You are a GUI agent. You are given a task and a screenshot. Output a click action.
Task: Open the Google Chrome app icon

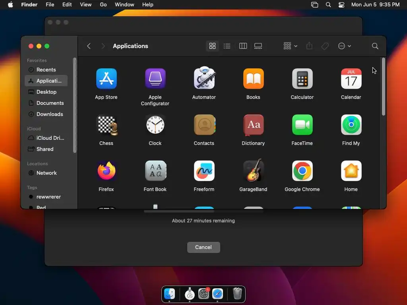click(x=302, y=171)
